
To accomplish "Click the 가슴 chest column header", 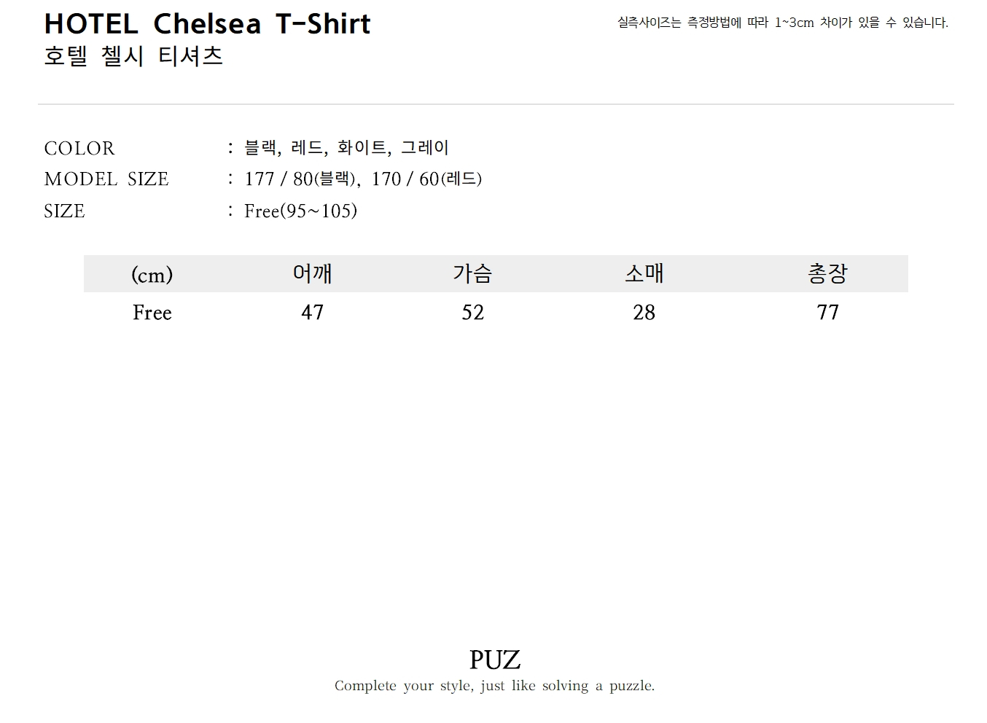I will click(472, 273).
